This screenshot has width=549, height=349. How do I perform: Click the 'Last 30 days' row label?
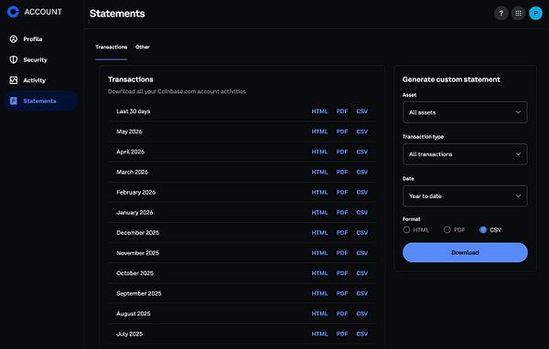133,111
